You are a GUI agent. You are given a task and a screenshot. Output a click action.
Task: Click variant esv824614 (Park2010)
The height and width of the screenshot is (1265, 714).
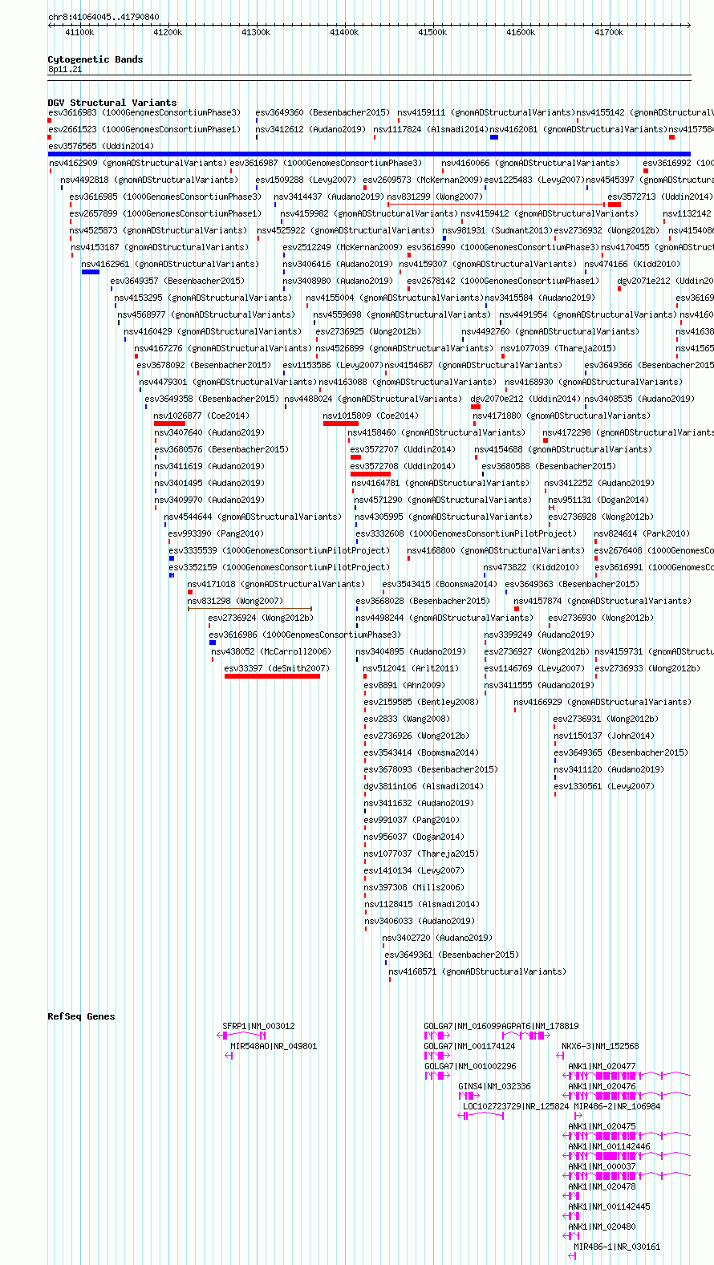click(642, 533)
